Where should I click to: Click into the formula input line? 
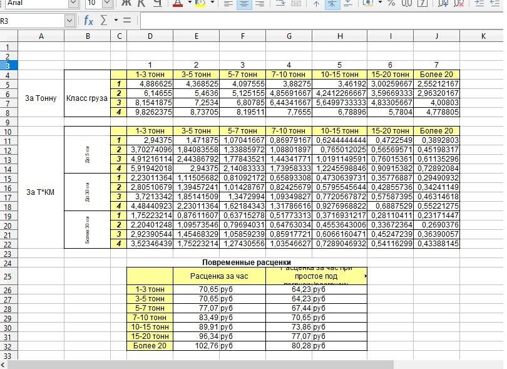tap(324, 21)
